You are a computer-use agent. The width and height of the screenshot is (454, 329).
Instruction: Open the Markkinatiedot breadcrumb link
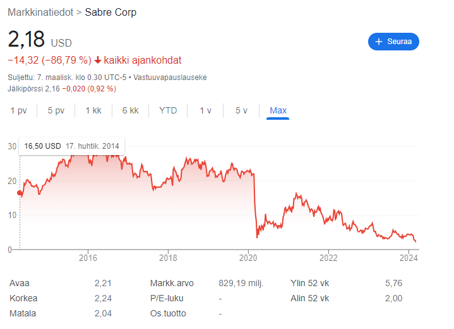[x=39, y=13]
